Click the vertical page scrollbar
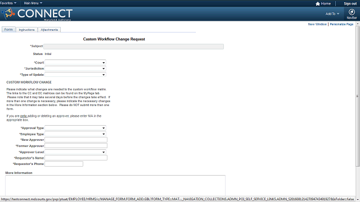The height and width of the screenshot is (202, 360). pos(358,96)
